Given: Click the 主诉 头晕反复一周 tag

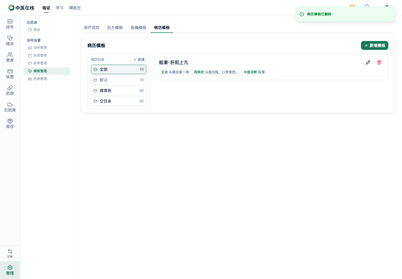Looking at the screenshot, I should point(175,72).
